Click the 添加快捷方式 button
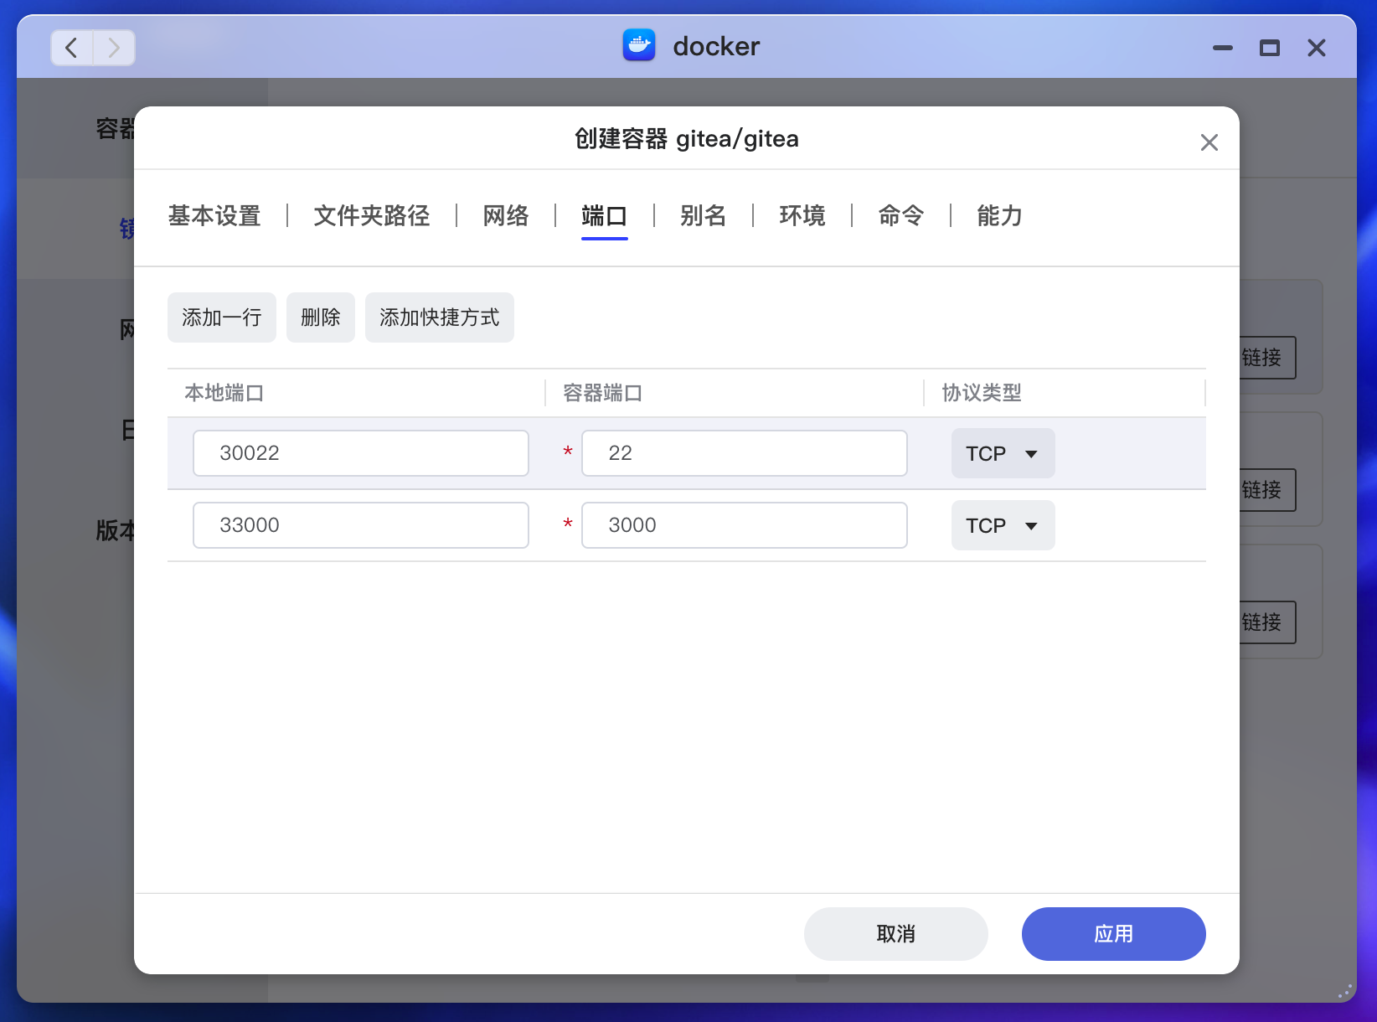The height and width of the screenshot is (1022, 1377). tap(440, 317)
